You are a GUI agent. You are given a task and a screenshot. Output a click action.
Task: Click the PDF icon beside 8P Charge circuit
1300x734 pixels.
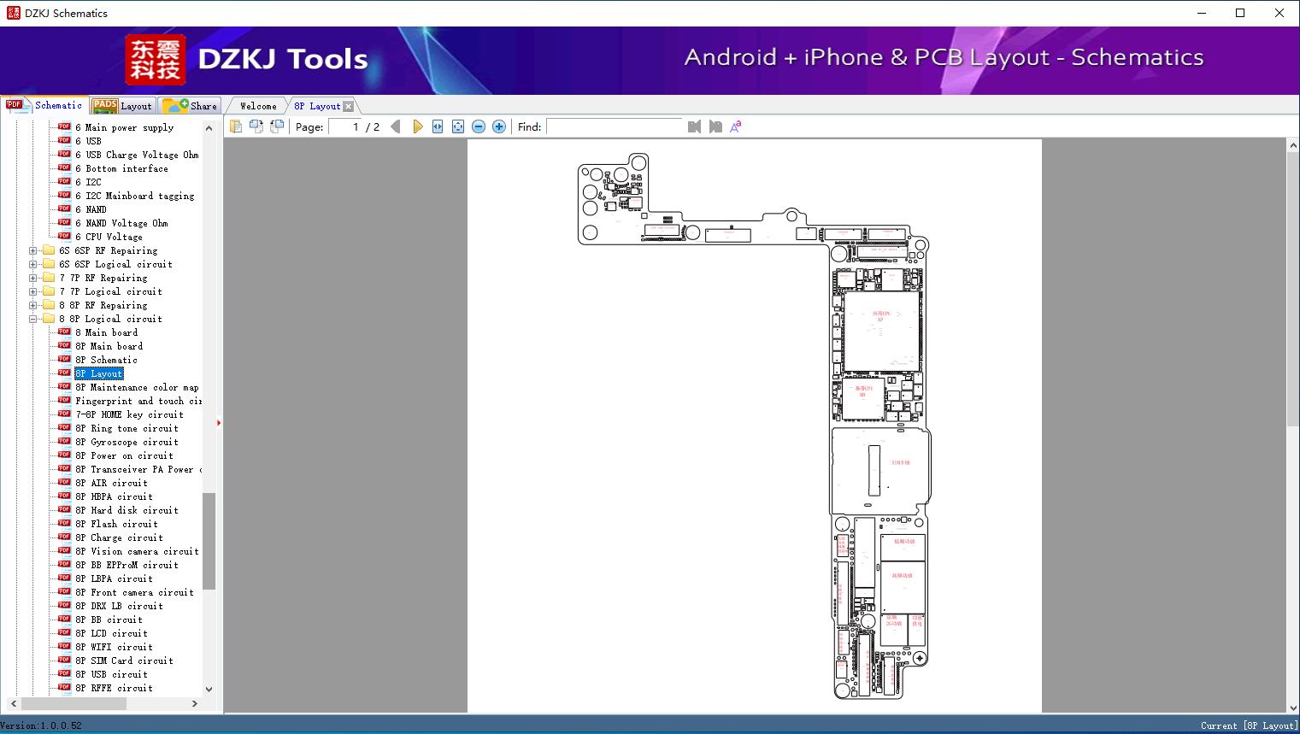point(64,537)
